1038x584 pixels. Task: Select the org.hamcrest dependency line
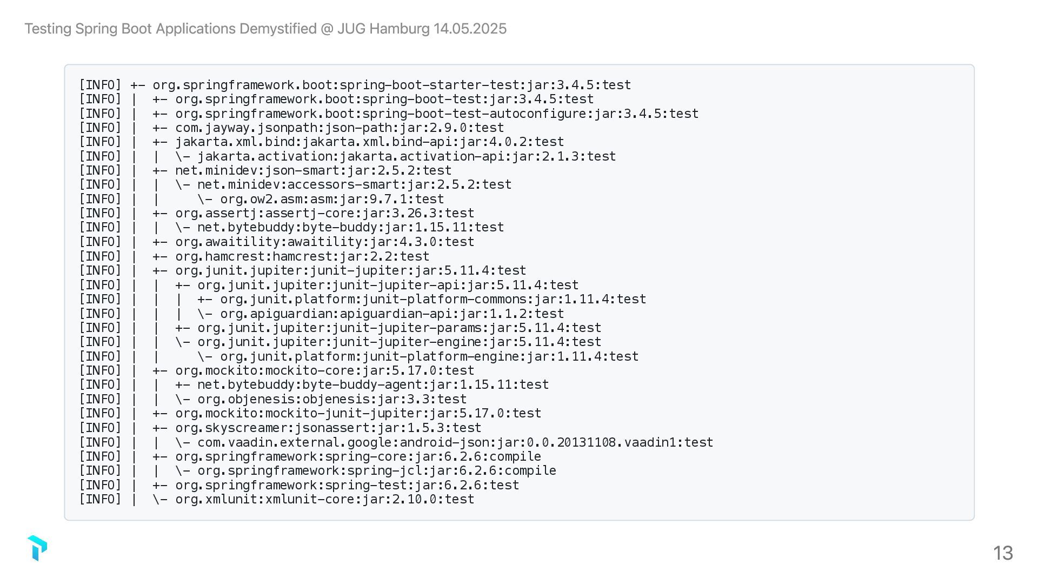tap(302, 256)
